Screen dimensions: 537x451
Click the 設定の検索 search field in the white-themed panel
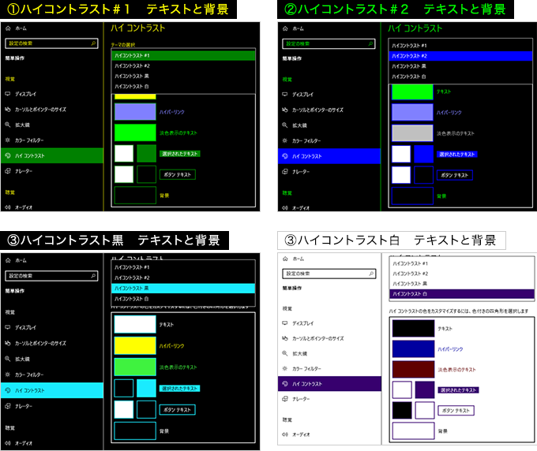click(326, 274)
